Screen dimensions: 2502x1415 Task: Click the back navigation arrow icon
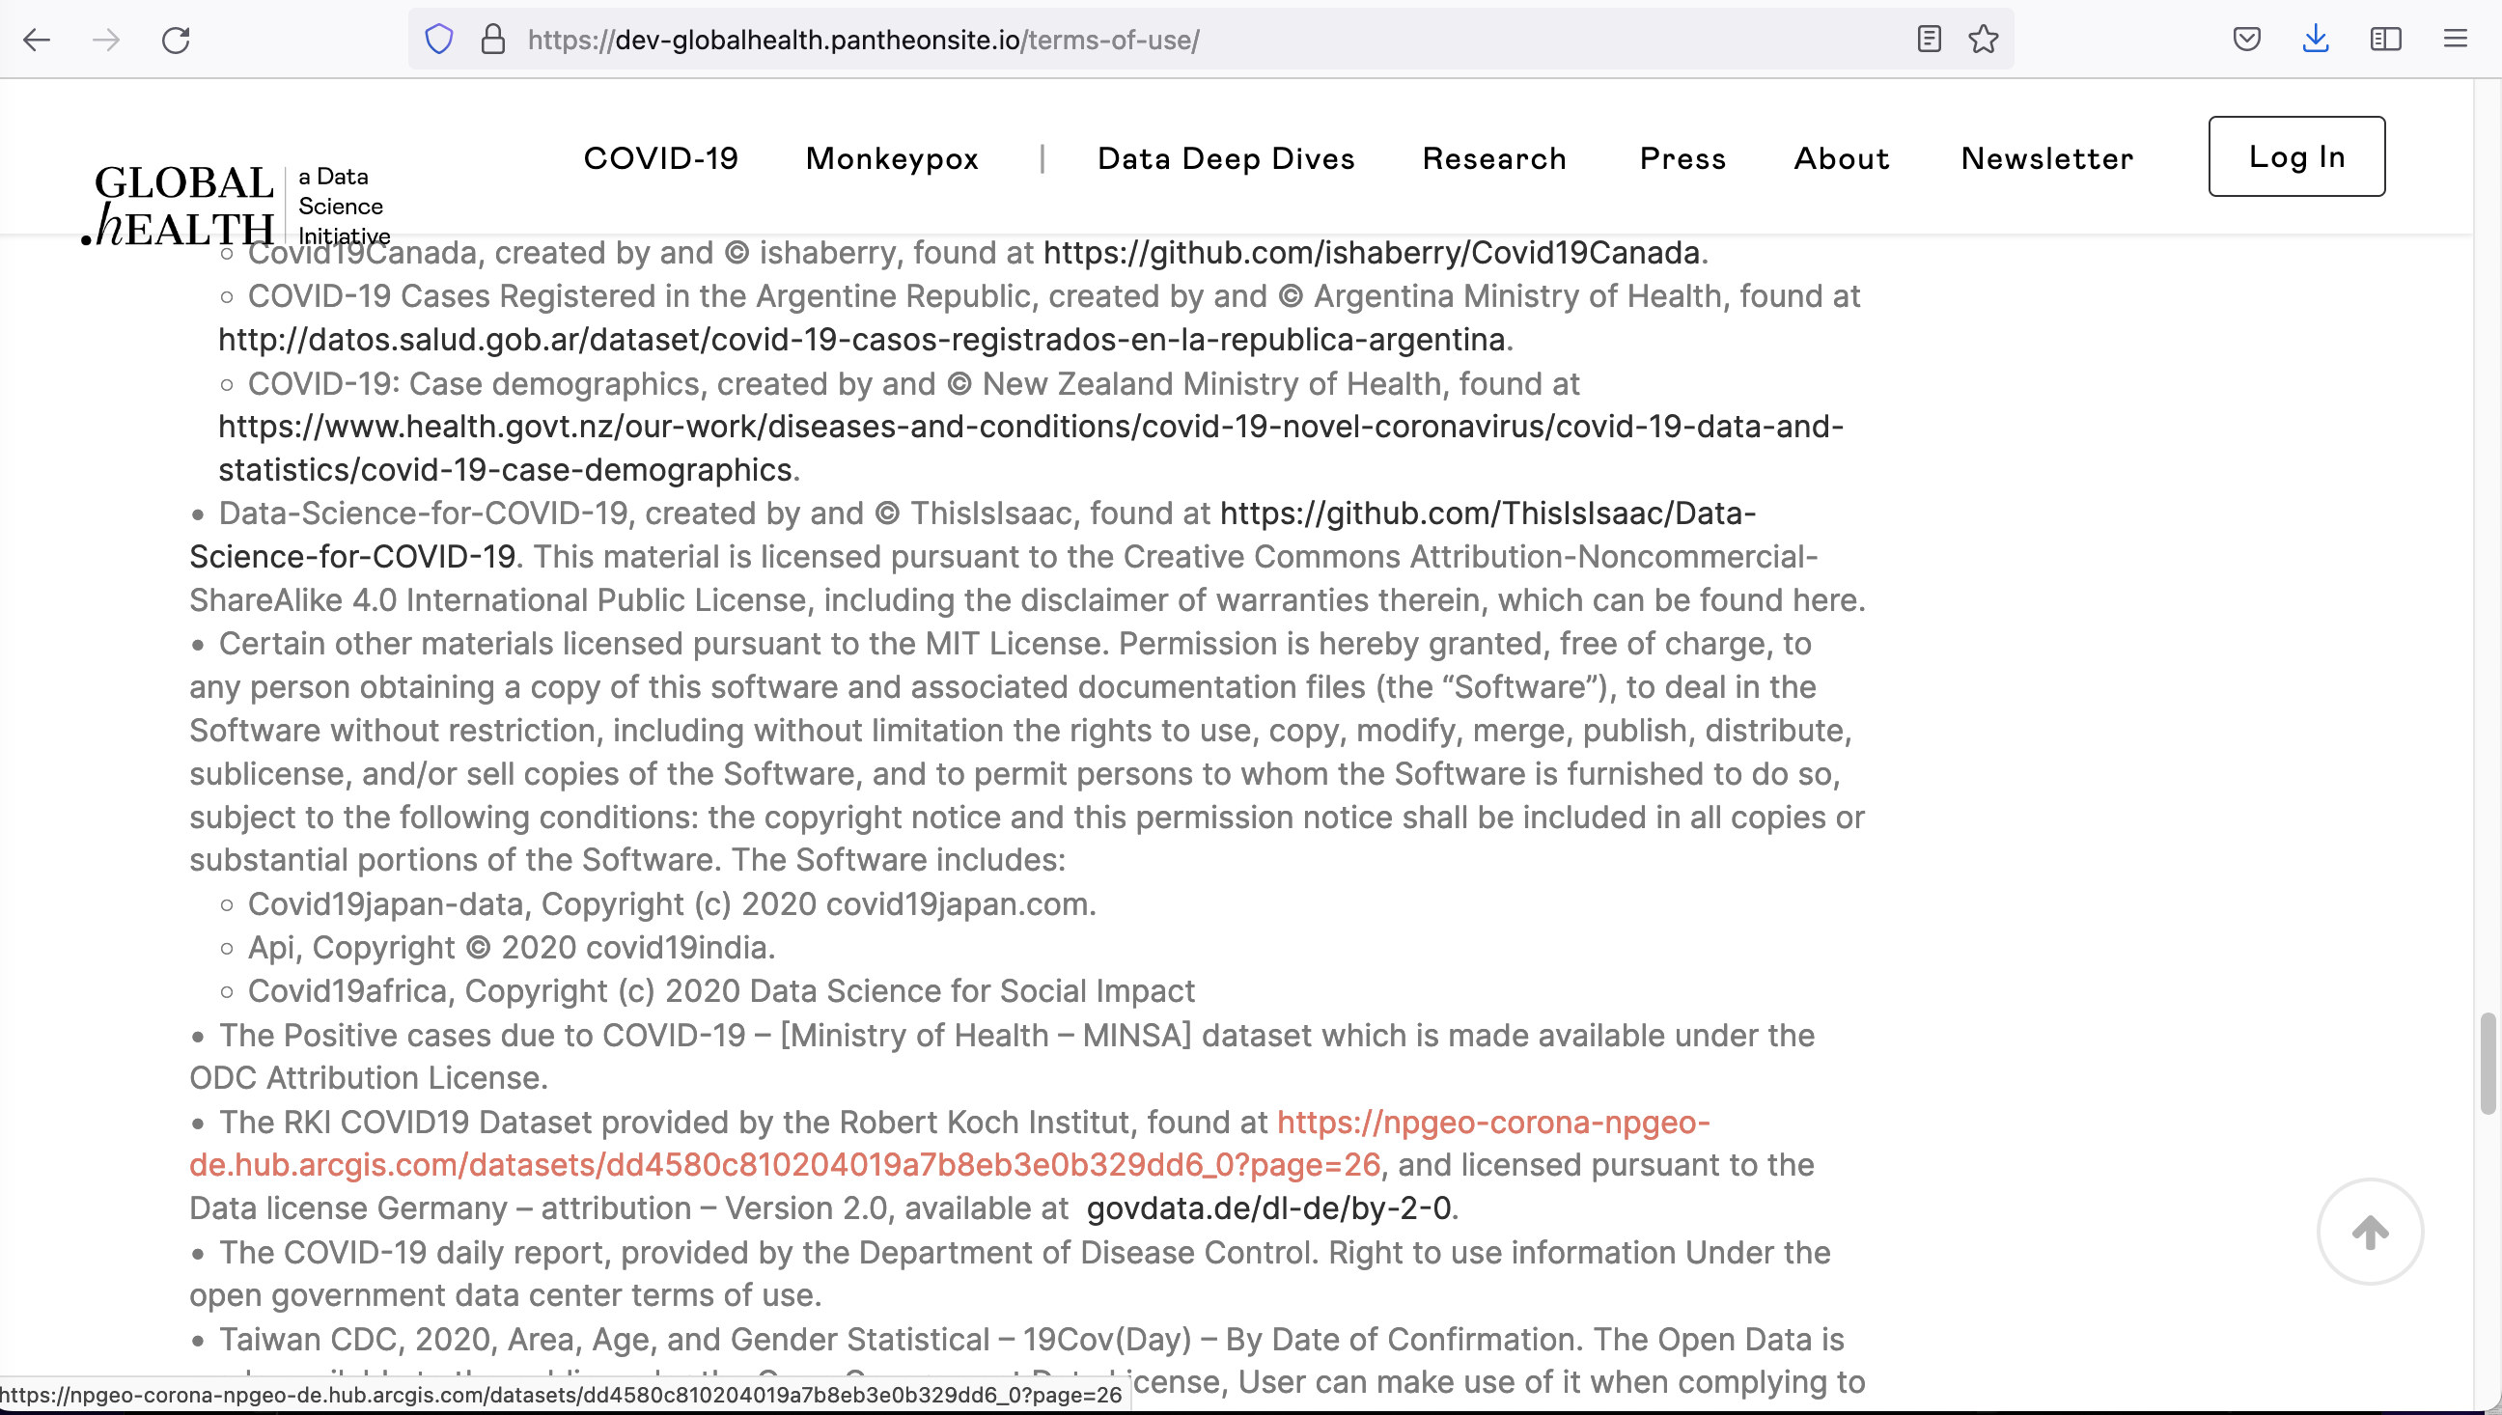(x=38, y=38)
